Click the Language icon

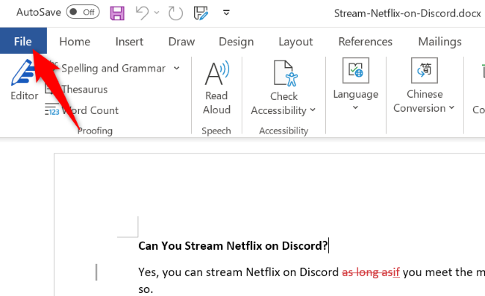coord(355,70)
